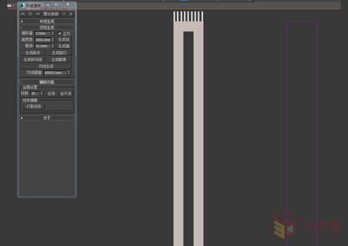Click the 打散线条 break lines button
The height and width of the screenshot is (246, 348).
pyautogui.click(x=34, y=106)
